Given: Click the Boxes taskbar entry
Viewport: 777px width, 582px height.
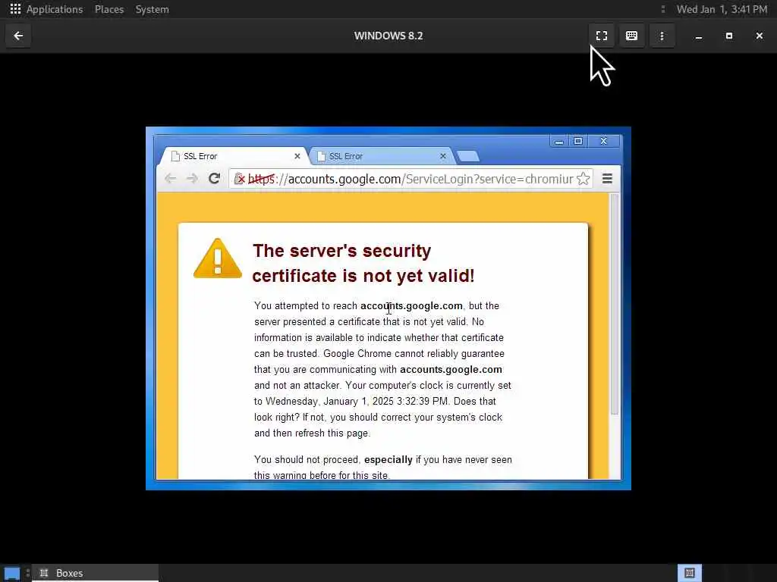Looking at the screenshot, I should 95,573.
